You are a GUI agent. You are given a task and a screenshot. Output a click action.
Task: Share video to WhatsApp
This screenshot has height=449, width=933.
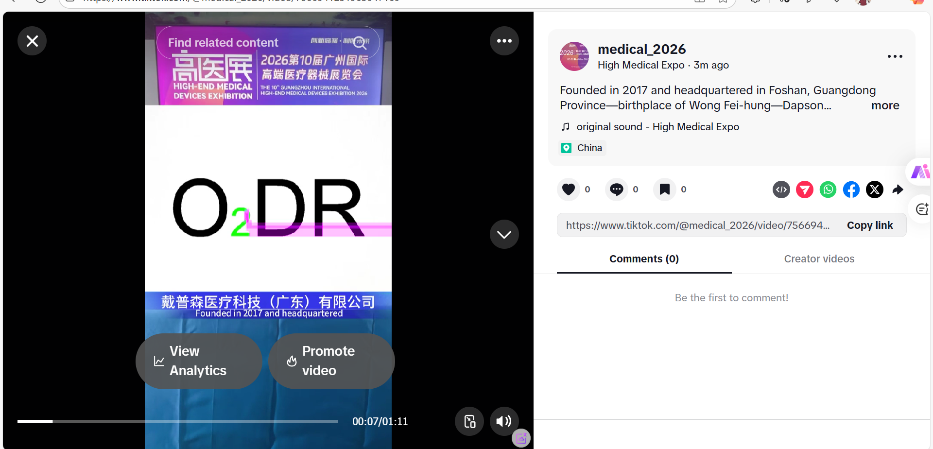point(828,190)
